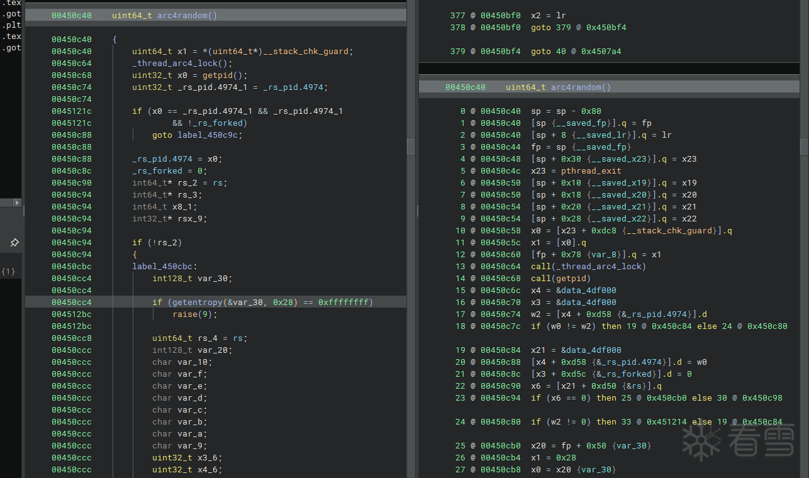Click the 'uint32_t x4_6;' declaration
809x478 pixels.
187,470
